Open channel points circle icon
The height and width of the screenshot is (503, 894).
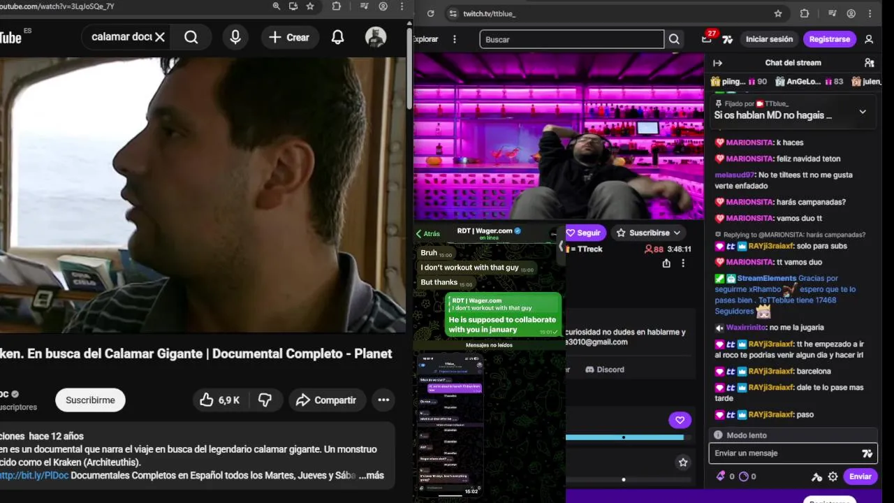click(743, 476)
